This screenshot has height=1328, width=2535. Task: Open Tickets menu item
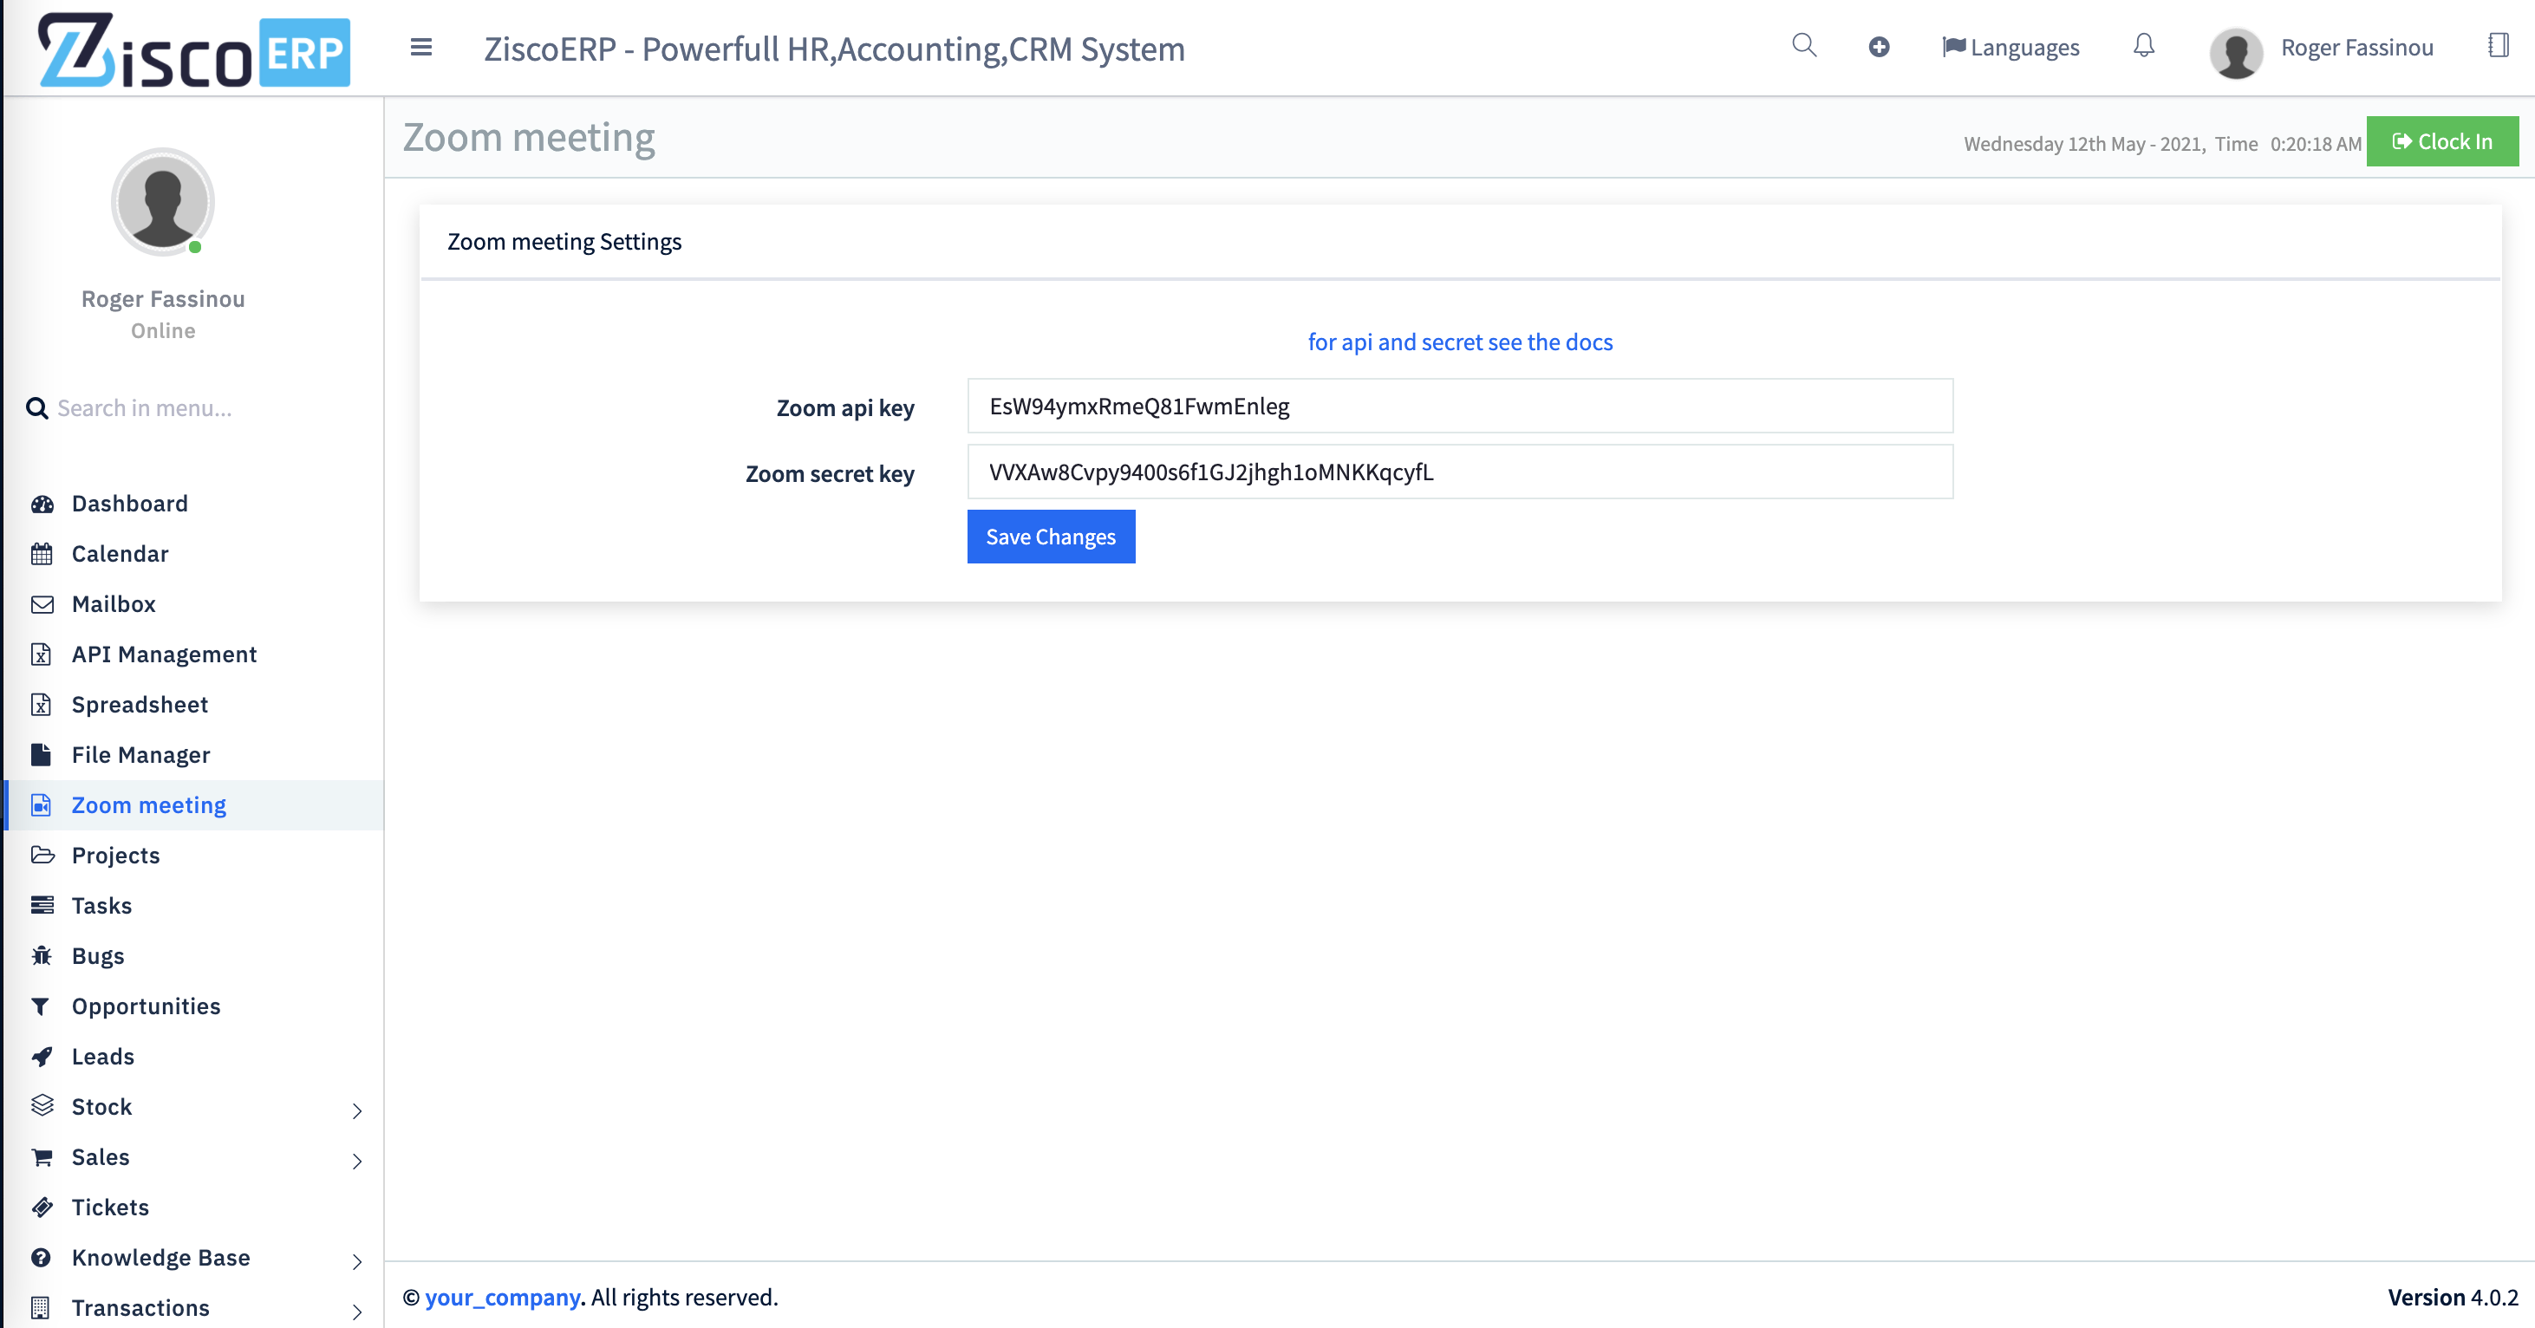pyautogui.click(x=110, y=1207)
